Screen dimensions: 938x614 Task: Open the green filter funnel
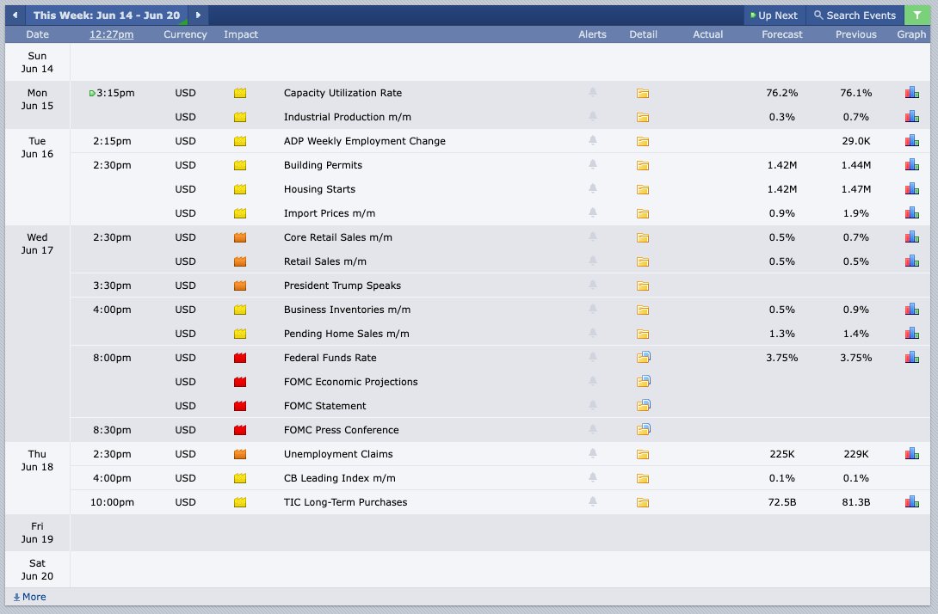pyautogui.click(x=917, y=15)
